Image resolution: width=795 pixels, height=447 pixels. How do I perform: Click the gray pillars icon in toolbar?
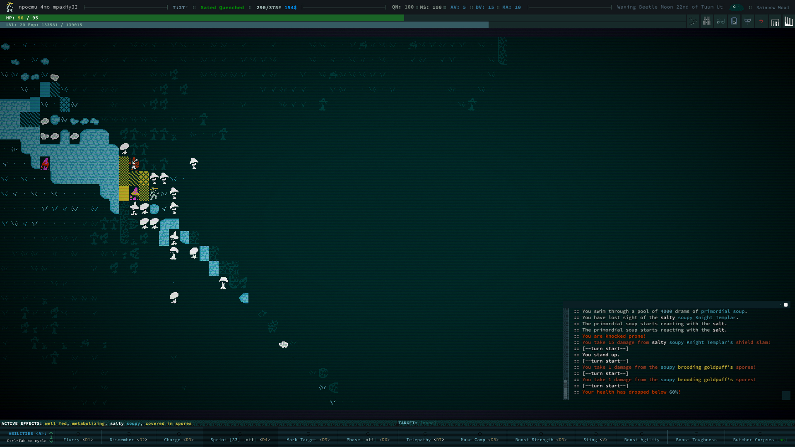point(775,21)
